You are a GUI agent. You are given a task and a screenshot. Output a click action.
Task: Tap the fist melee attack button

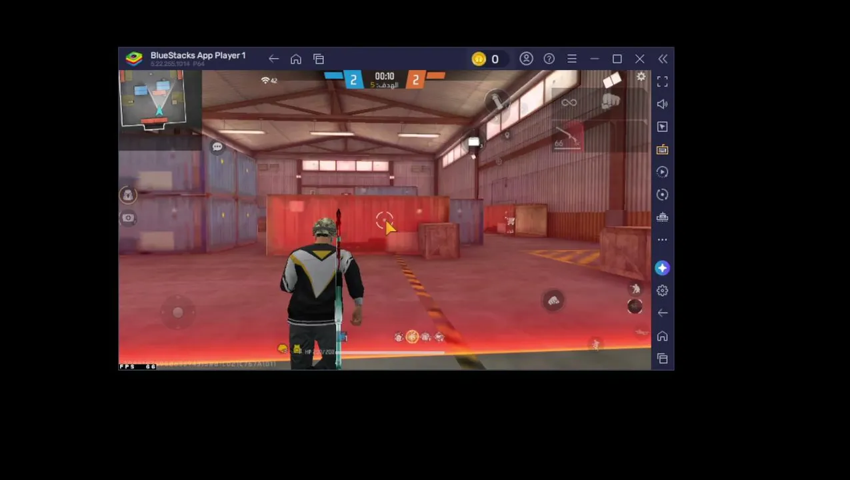pos(553,301)
